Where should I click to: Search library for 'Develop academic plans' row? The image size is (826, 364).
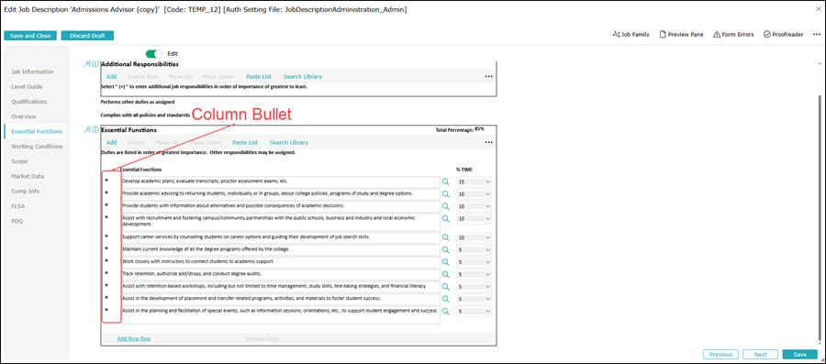[x=446, y=182]
